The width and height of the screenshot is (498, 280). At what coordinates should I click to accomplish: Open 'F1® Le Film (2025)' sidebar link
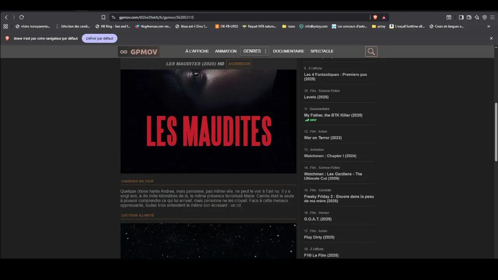pos(321,255)
